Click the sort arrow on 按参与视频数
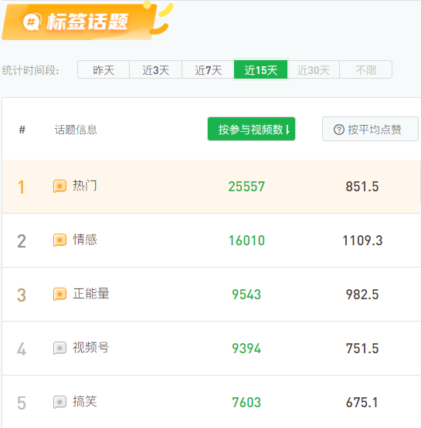This screenshot has height=428, width=421. click(287, 130)
